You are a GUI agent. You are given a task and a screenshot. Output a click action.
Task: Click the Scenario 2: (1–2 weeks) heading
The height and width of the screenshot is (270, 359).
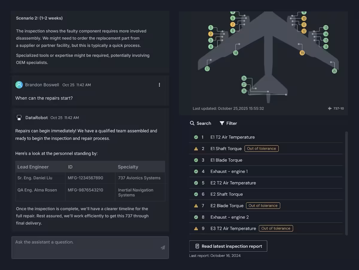[x=39, y=18]
